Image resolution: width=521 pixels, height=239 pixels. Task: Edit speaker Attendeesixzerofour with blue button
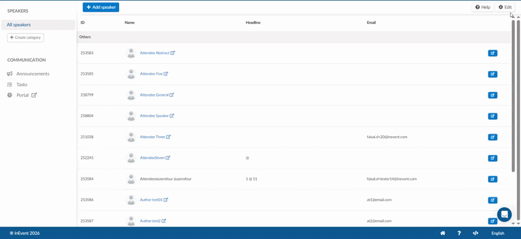click(x=492, y=179)
